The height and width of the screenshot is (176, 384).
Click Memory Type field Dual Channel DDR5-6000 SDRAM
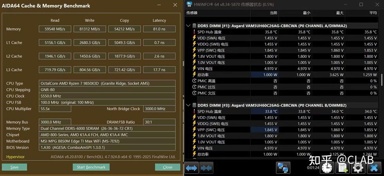107,128
